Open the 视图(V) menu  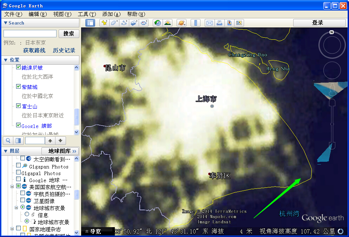(62, 14)
